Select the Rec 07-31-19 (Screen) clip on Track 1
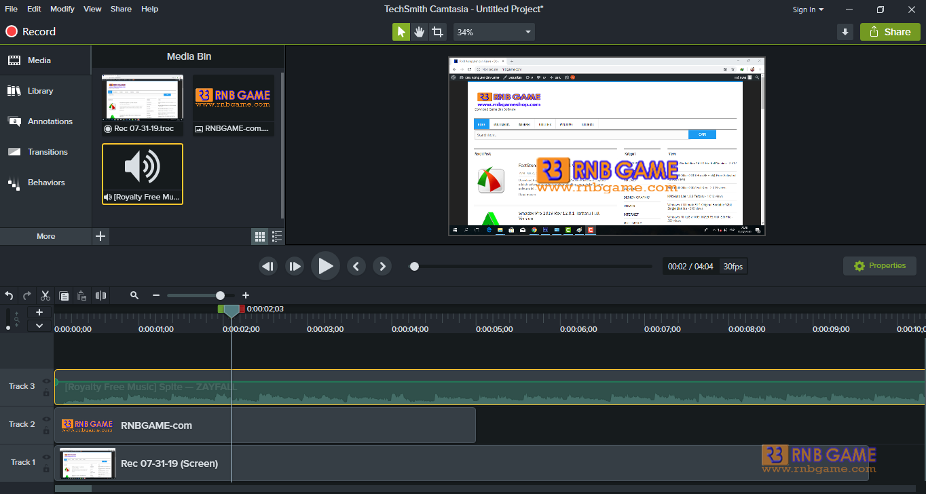The image size is (926, 494). pos(461,463)
